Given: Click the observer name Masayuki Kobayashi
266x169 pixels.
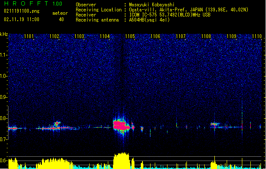Looking at the screenshot, I should point(152,5).
